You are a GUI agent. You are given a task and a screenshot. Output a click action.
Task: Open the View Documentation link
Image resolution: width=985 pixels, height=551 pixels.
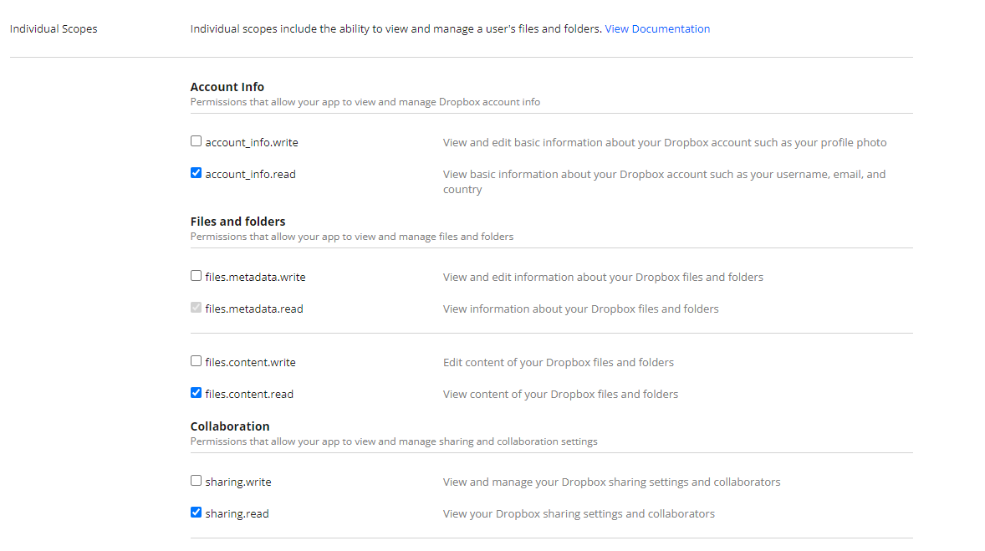click(x=657, y=28)
